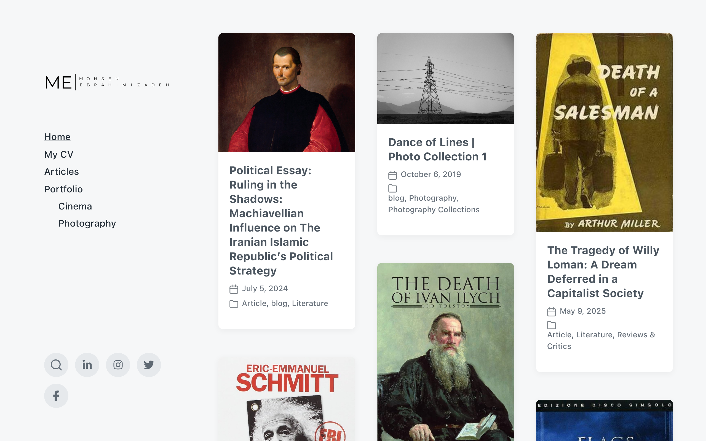This screenshot has width=706, height=441.
Task: Select the Photography submenu item
Action: [x=87, y=224]
